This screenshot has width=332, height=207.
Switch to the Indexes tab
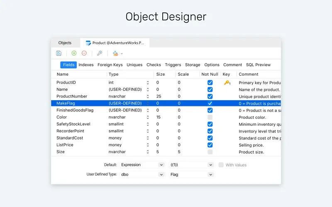86,65
